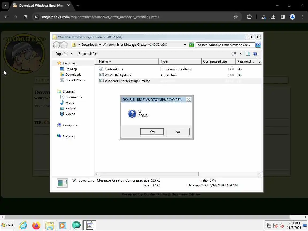Open Videos library
Screen dimensions: 308x231
point(70,114)
